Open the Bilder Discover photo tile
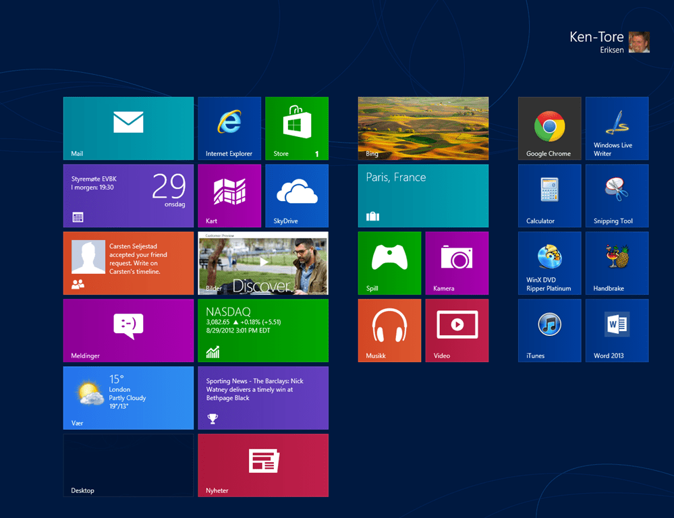674x518 pixels. pos(263,263)
